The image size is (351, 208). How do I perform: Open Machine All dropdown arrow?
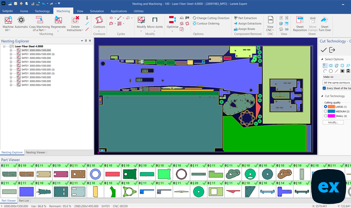point(10,30)
